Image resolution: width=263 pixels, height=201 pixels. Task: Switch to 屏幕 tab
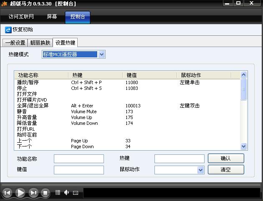(x=52, y=17)
